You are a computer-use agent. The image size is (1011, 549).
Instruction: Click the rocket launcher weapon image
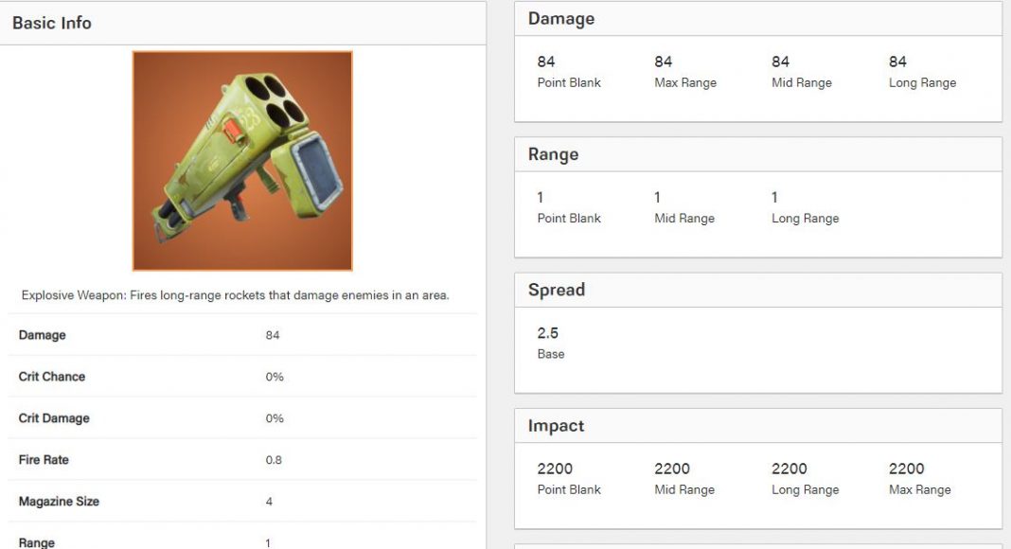pos(242,161)
